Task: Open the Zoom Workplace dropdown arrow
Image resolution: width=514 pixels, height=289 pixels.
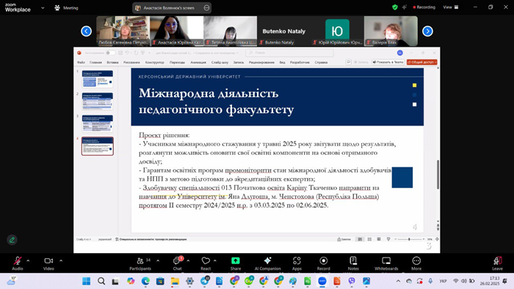Action: pyautogui.click(x=43, y=8)
